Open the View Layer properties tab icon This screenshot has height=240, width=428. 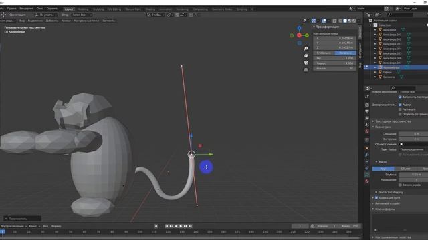367,118
